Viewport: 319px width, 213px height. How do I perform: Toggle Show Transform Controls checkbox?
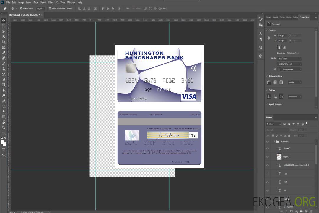(x=50, y=9)
